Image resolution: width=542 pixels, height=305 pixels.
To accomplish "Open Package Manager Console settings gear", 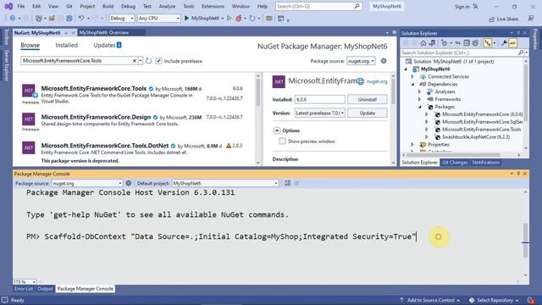I will click(x=129, y=183).
